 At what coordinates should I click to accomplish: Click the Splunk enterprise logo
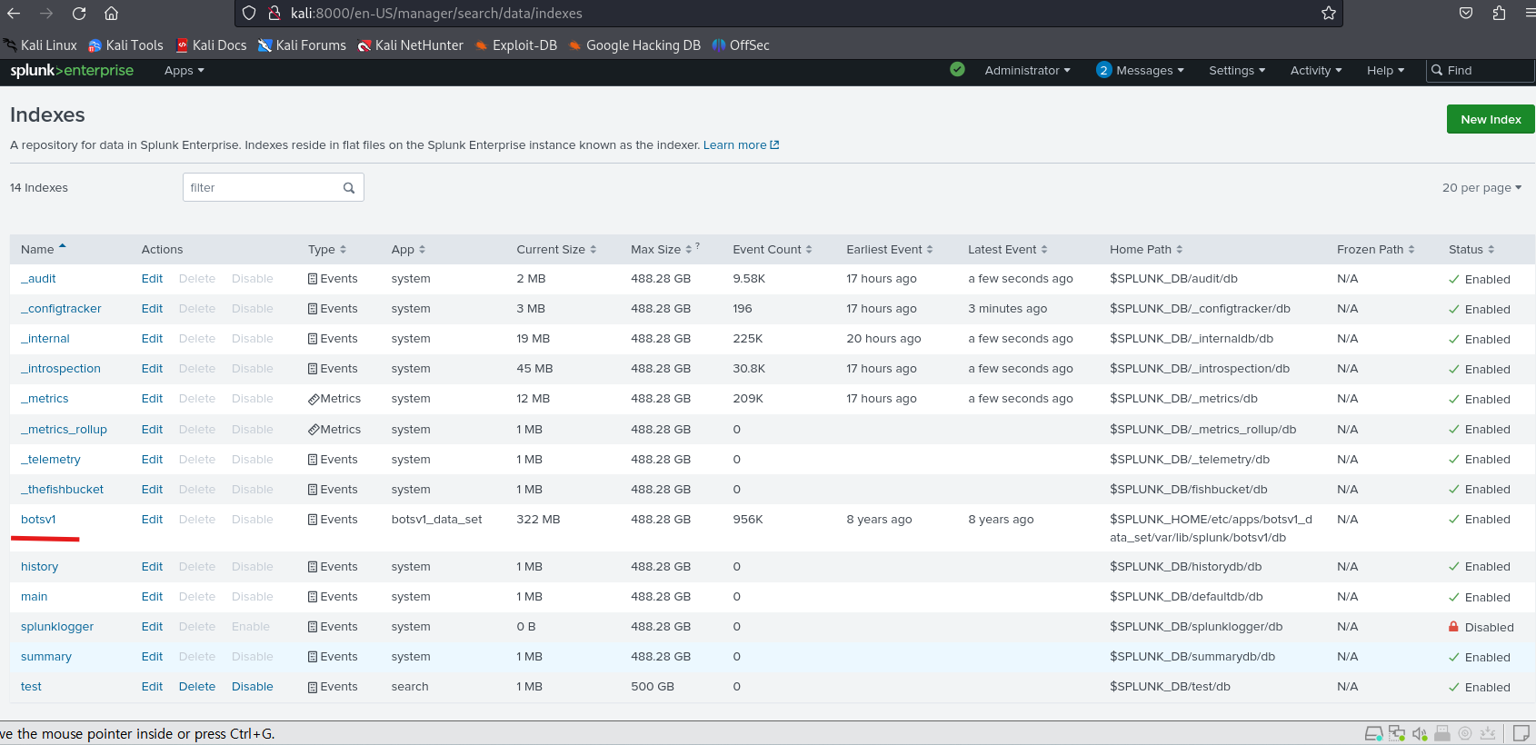[x=72, y=70]
